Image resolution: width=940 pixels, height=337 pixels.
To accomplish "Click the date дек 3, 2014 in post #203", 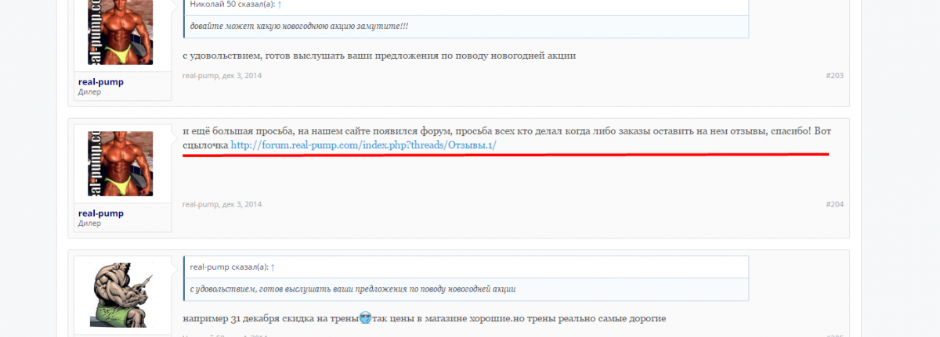I will tap(242, 76).
